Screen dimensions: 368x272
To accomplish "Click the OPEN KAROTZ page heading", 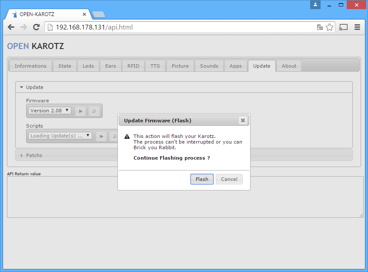I will 35,46.
